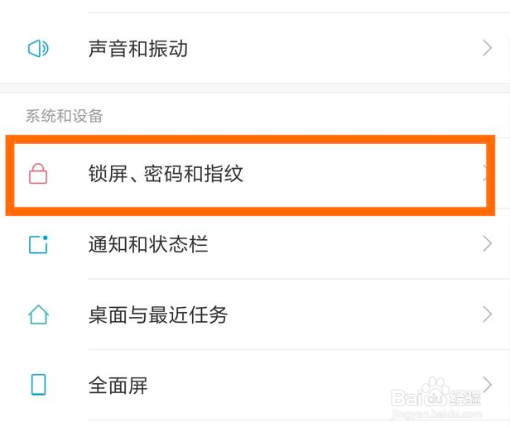Tap the notification and status bar icon
The image size is (510, 432).
(x=38, y=244)
